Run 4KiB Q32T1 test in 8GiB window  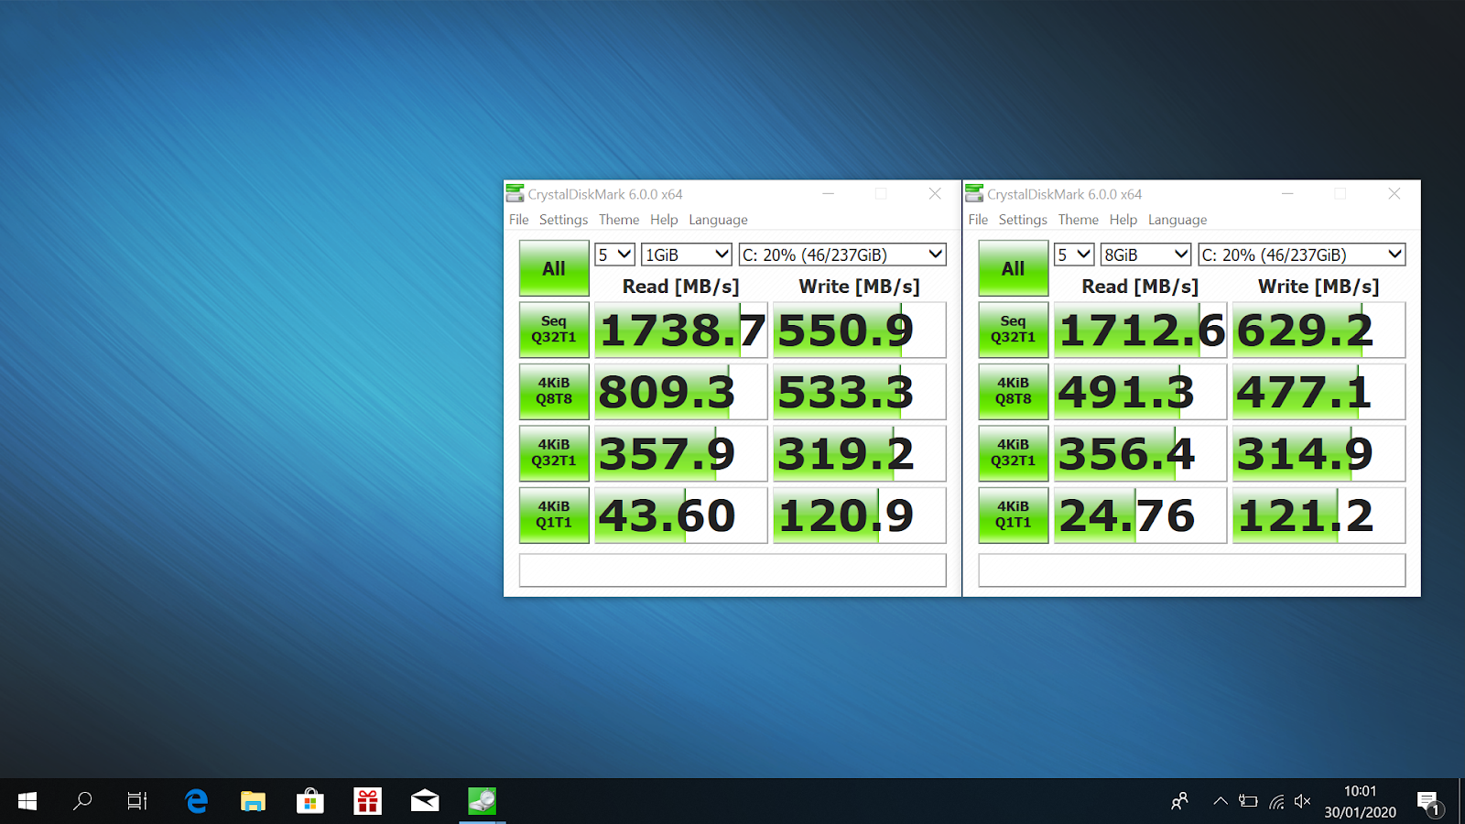[x=1014, y=453]
